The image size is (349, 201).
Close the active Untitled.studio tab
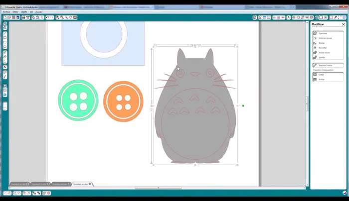(x=90, y=184)
